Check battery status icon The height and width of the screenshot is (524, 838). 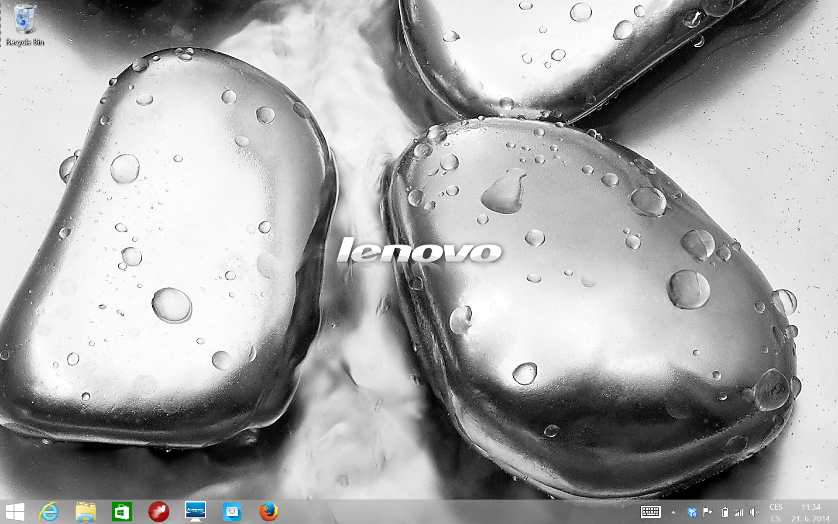(725, 512)
